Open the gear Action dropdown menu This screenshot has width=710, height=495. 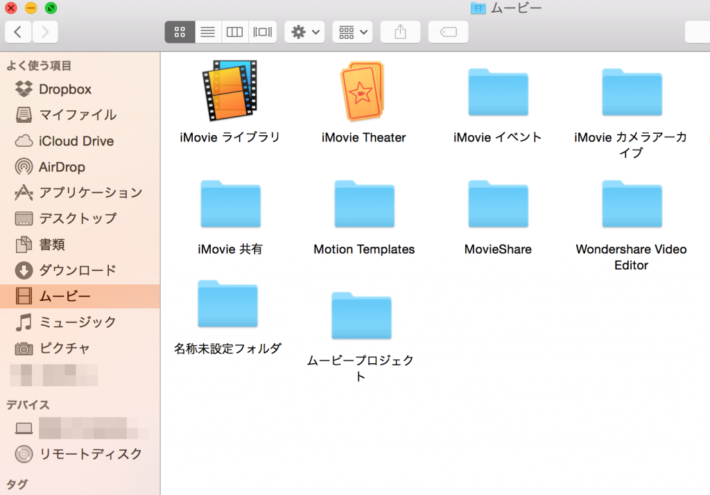tap(304, 32)
